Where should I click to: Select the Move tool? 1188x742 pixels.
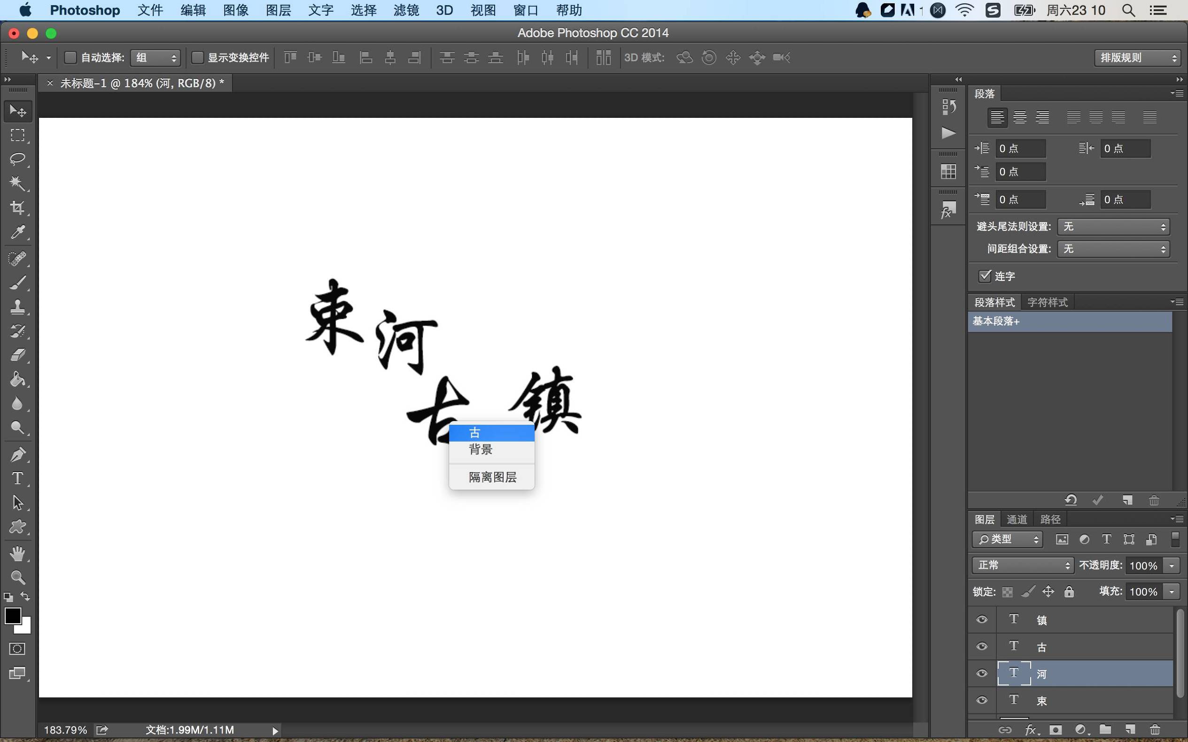pyautogui.click(x=18, y=111)
